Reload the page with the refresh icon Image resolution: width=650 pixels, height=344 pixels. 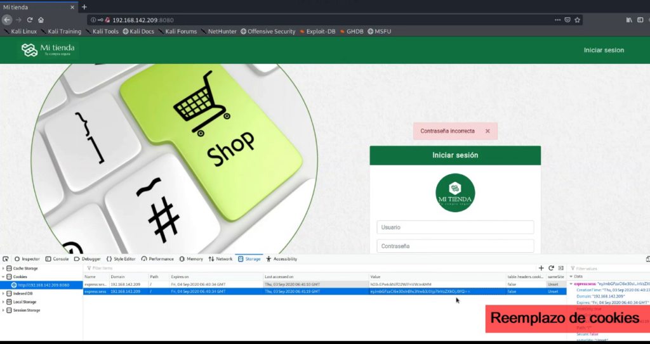30,20
